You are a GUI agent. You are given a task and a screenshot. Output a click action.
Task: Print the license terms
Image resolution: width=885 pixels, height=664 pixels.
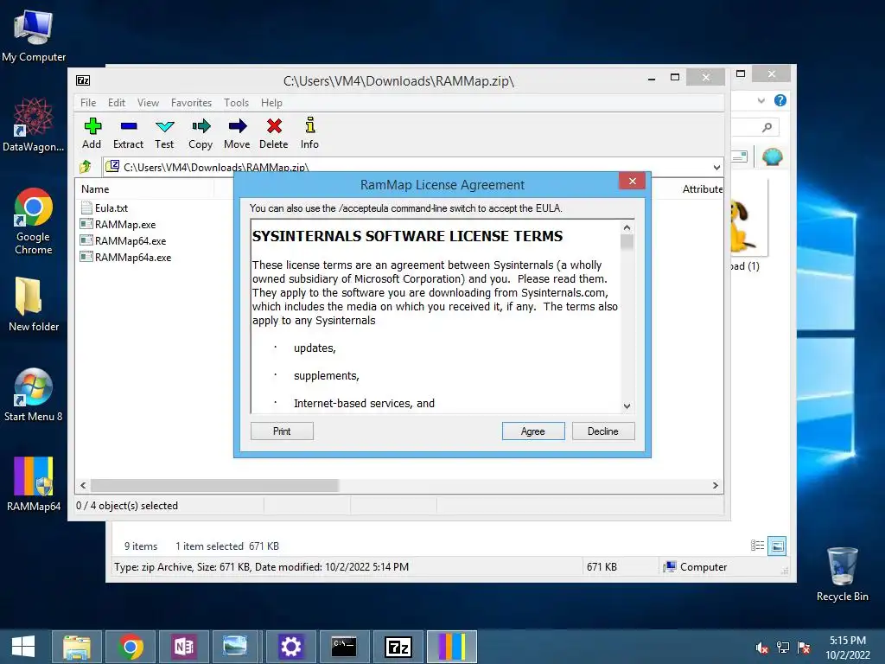282,431
